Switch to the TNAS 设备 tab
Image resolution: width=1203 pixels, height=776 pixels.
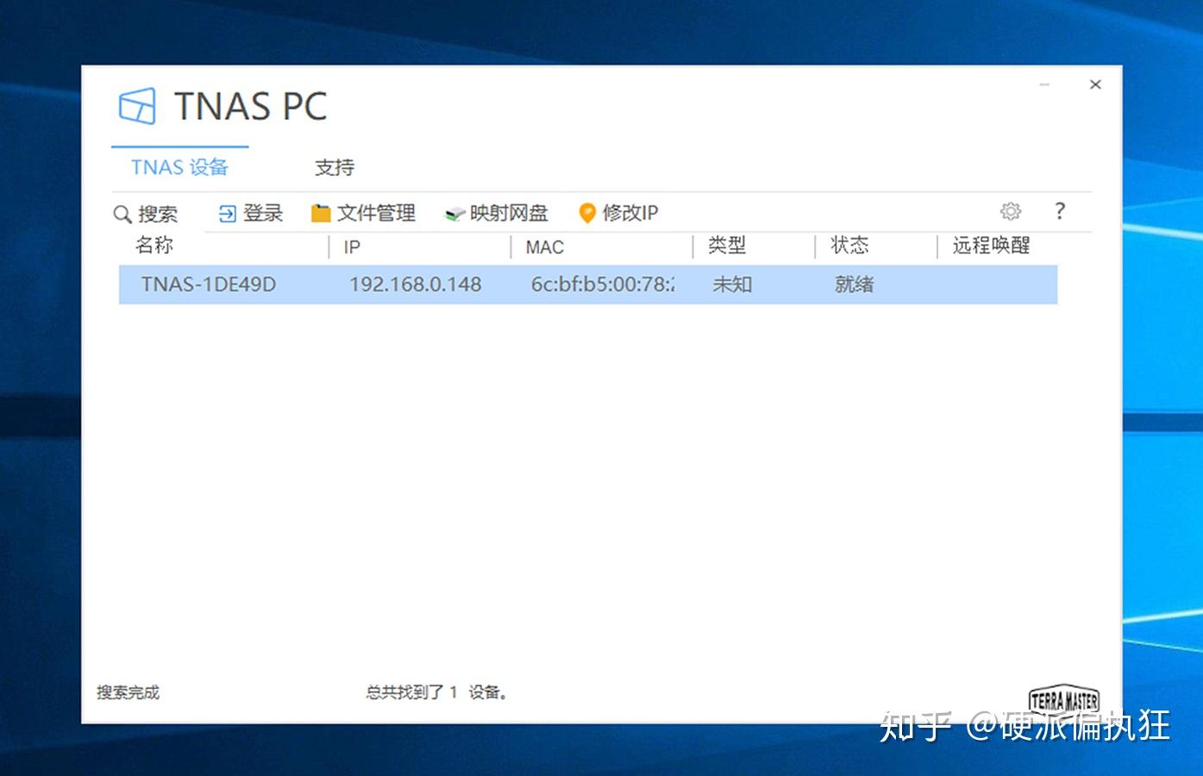point(179,167)
